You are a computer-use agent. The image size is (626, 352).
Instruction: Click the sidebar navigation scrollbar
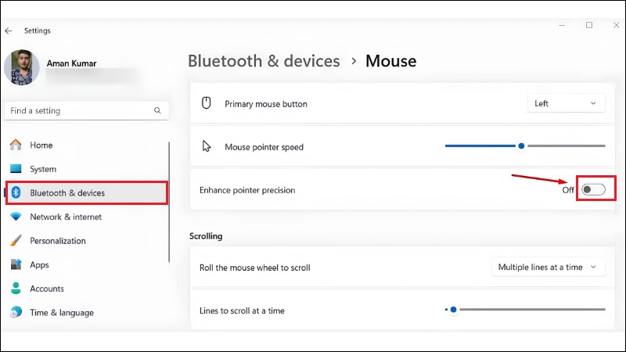coord(169,202)
